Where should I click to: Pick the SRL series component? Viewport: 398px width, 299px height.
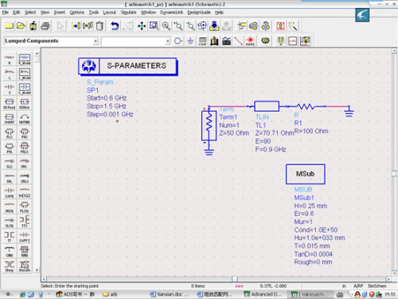point(10,178)
